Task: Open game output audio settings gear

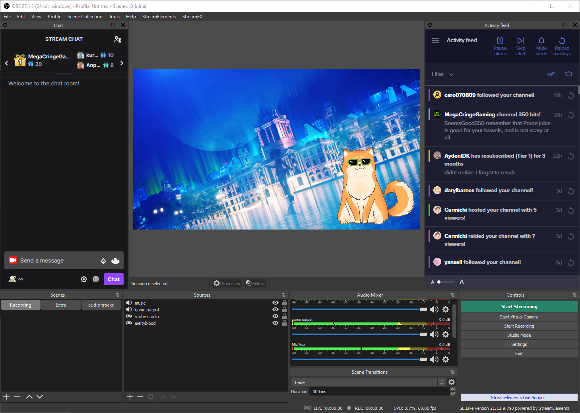Action: coord(446,334)
